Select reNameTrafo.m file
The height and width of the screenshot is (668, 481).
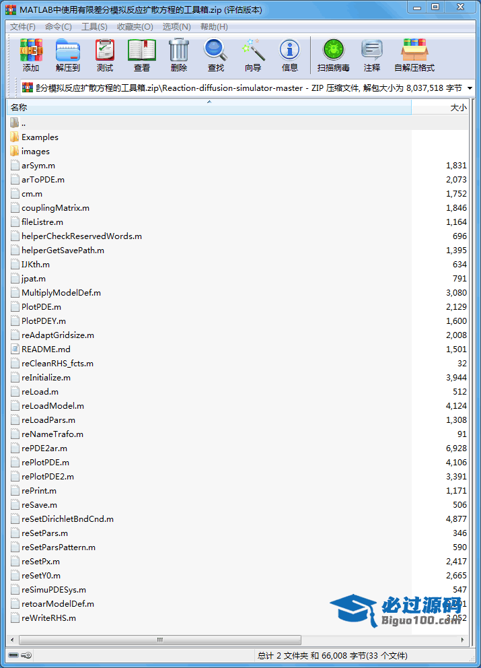pyautogui.click(x=52, y=434)
